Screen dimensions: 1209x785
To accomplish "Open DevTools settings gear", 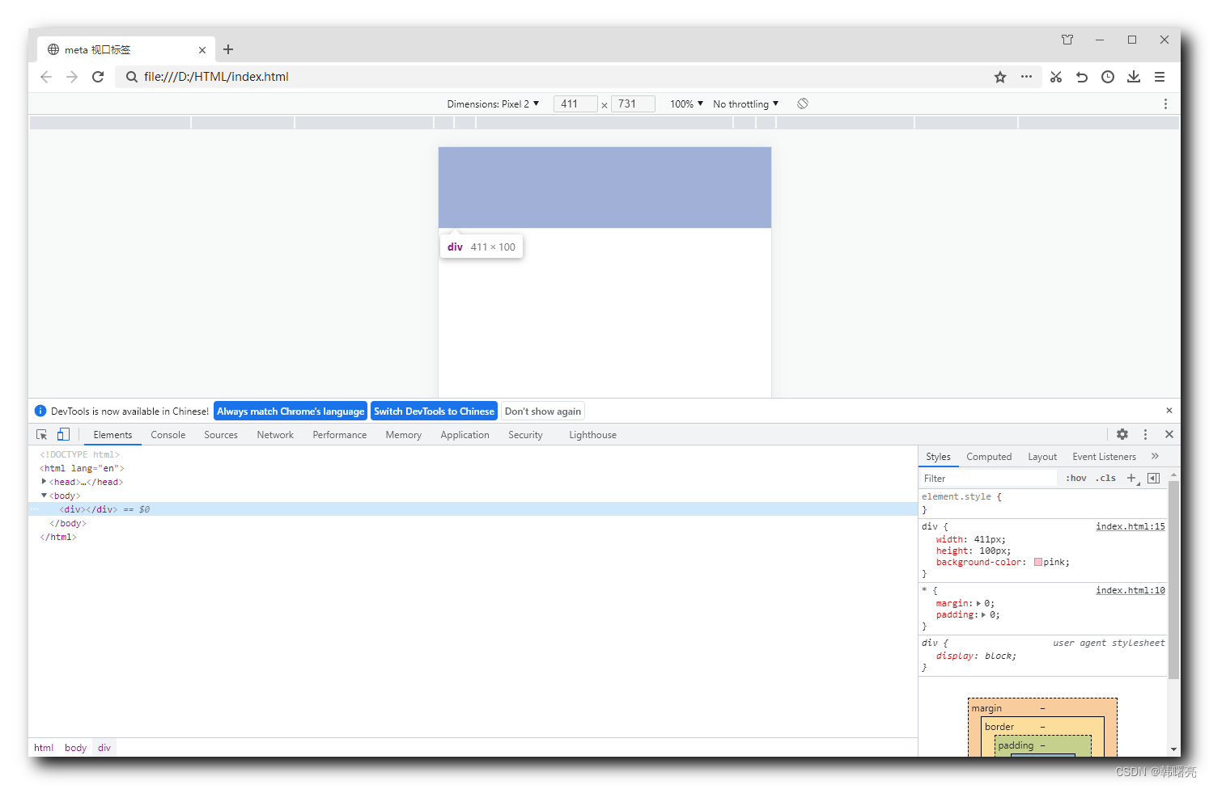I will point(1122,434).
